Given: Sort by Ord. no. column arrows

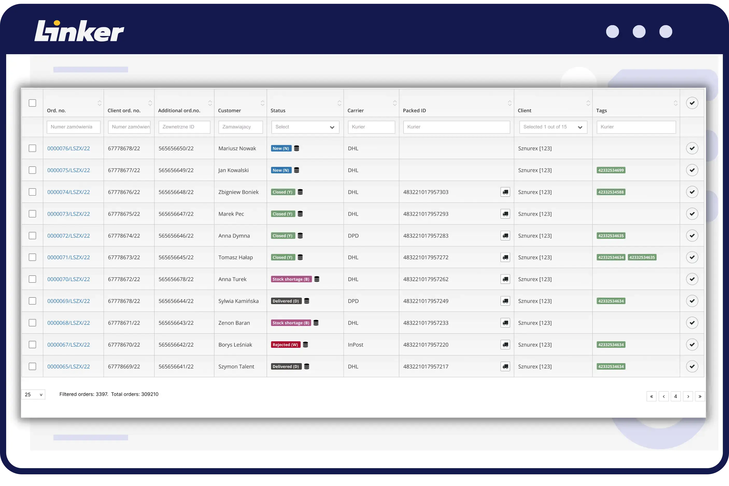Looking at the screenshot, I should (x=100, y=103).
